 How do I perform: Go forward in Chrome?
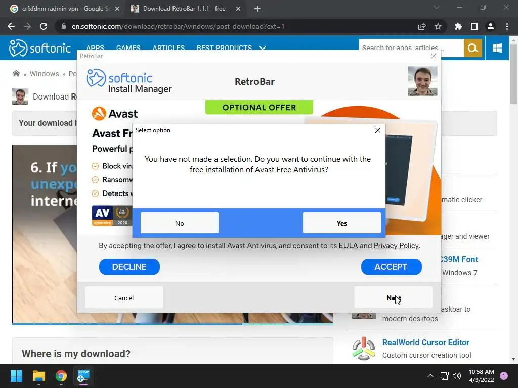27,26
